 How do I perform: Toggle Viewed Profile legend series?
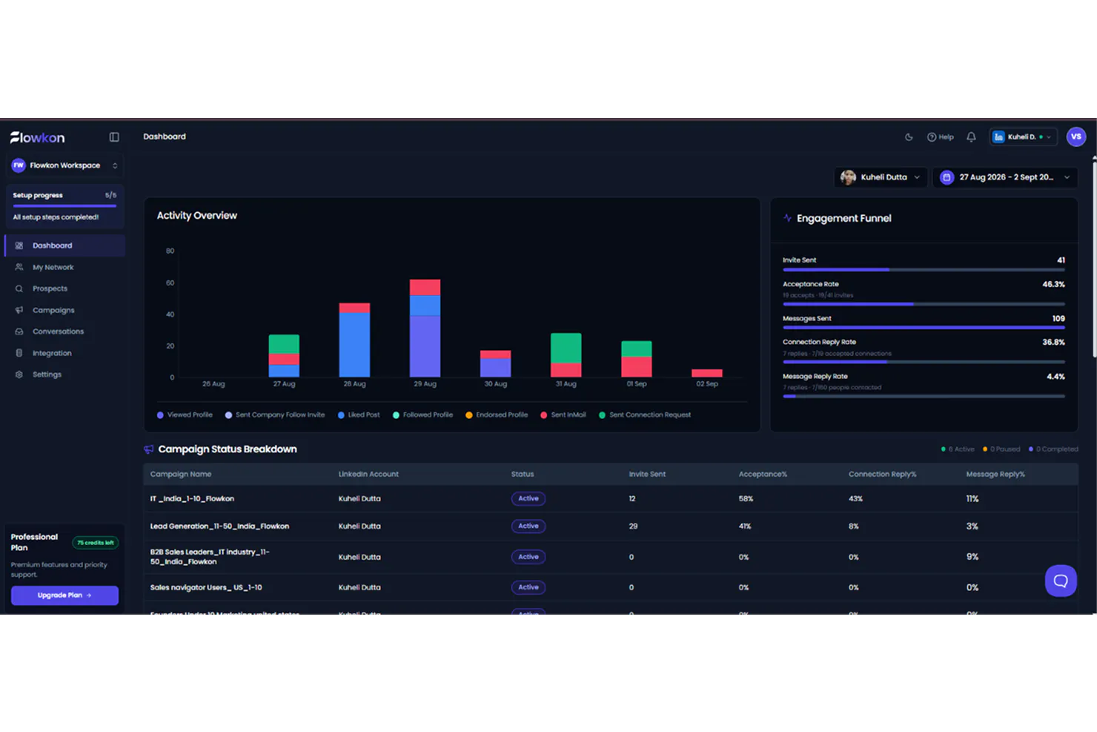(185, 415)
